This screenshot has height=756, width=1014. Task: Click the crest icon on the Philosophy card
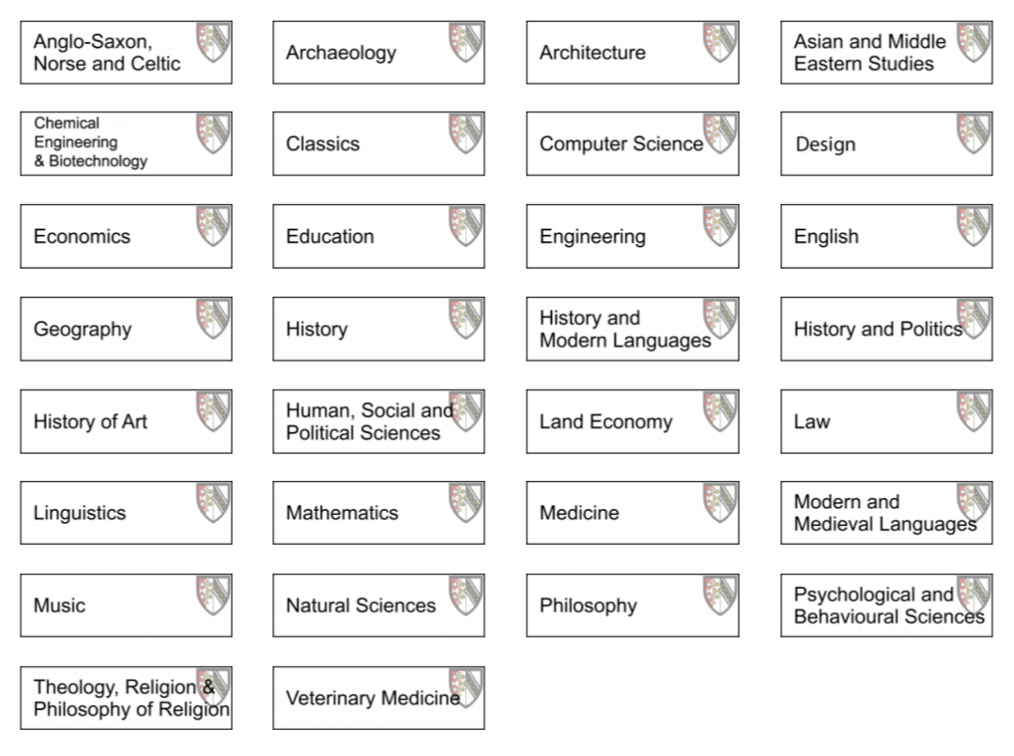click(720, 595)
